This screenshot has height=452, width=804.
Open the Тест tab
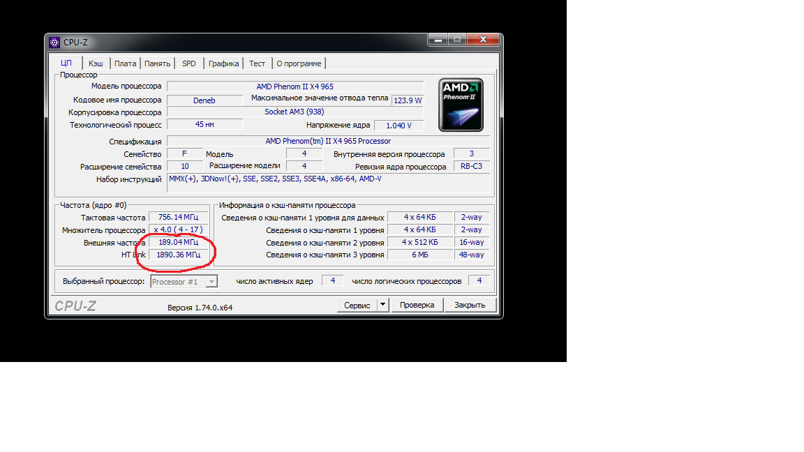pos(258,63)
